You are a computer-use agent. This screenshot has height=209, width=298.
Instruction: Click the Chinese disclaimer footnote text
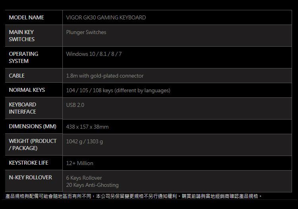[134, 196]
